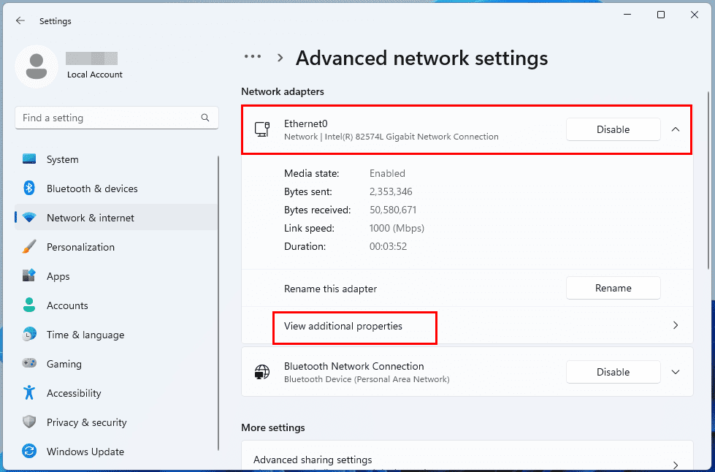This screenshot has height=472, width=715.
Task: Maximize the Settings window
Action: [x=661, y=15]
